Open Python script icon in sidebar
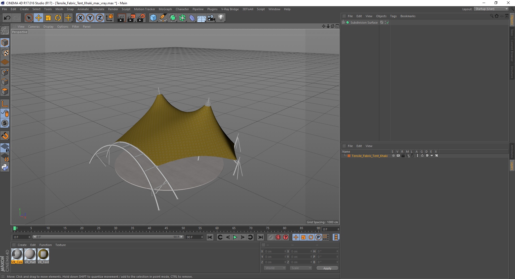 point(5,167)
